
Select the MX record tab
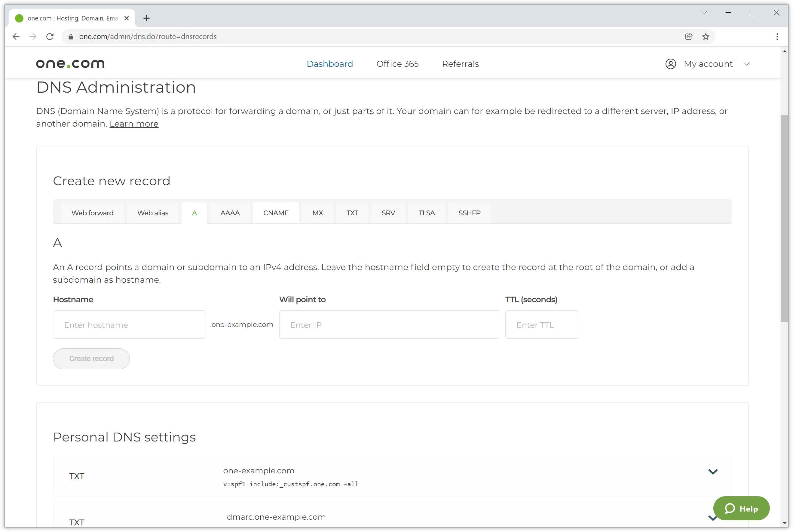click(x=317, y=213)
